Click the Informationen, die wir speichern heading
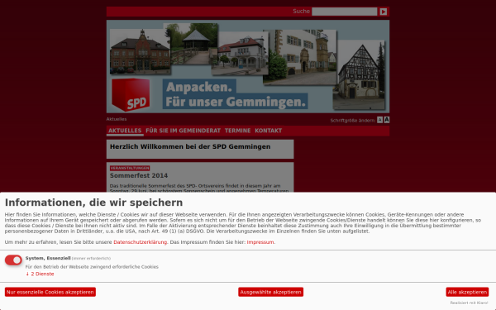The image size is (496, 310). click(93, 203)
